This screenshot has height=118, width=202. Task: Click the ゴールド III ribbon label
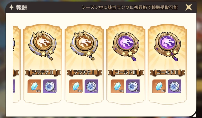[x=126, y=72]
